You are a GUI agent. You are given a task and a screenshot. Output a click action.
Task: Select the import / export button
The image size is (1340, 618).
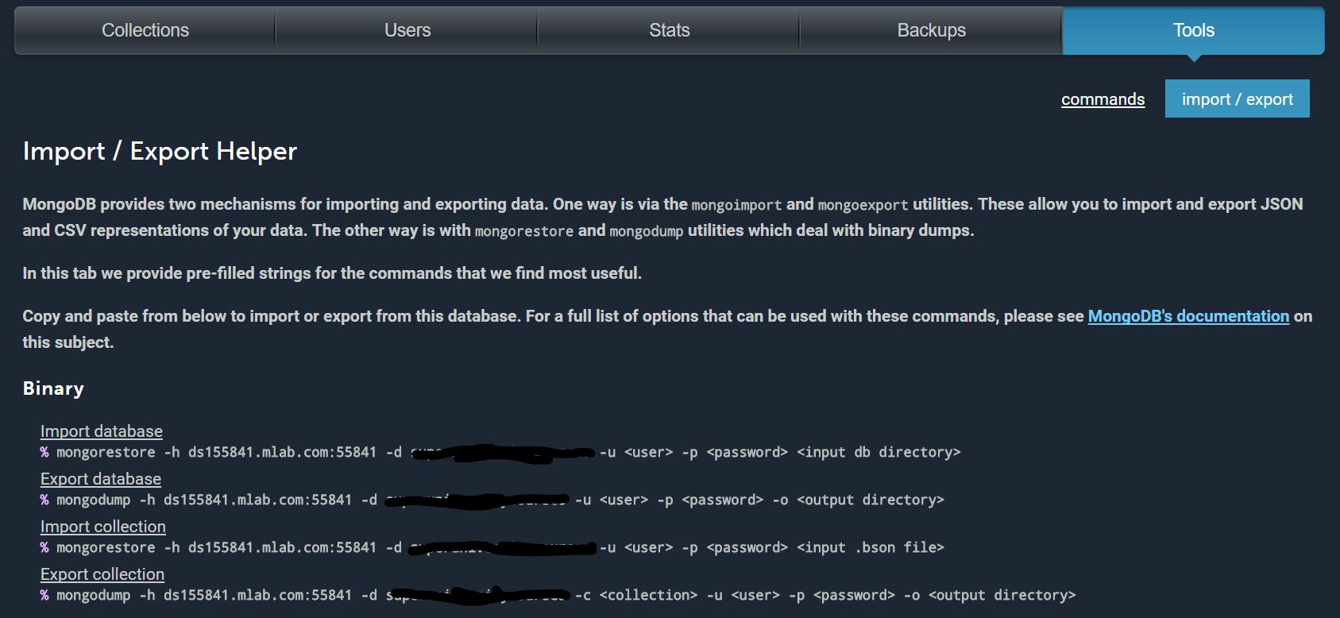point(1237,99)
